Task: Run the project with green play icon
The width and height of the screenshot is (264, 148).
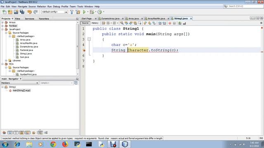Action: pos(84,12)
